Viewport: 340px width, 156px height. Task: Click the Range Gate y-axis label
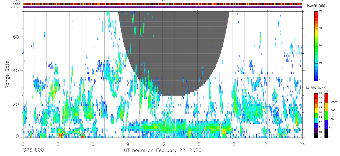(x=7, y=75)
